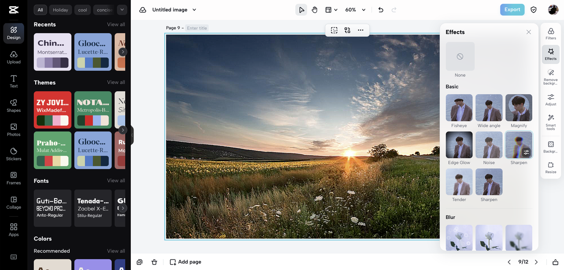Open Smart tools in right sidebar

pos(550,122)
